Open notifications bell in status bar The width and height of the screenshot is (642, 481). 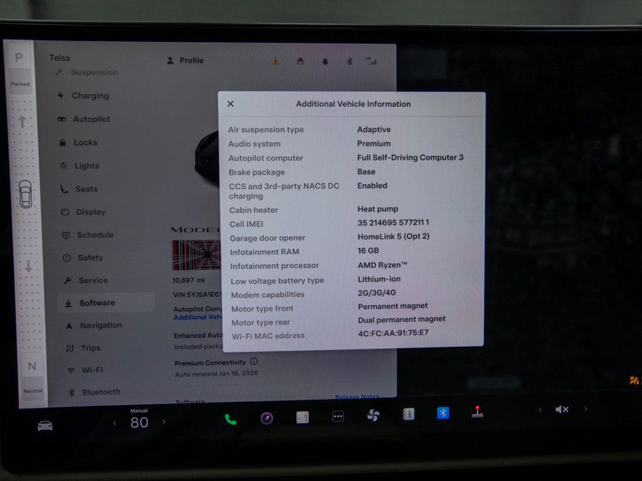point(325,61)
